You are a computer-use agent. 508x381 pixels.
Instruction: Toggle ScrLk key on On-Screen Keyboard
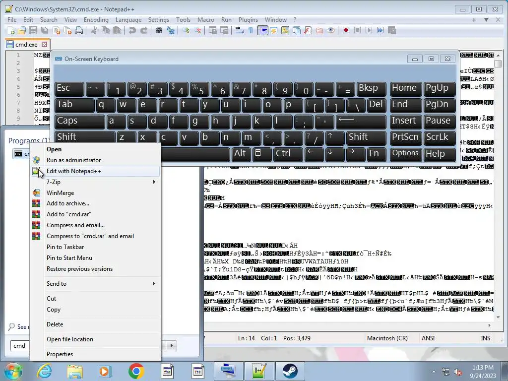[440, 138]
